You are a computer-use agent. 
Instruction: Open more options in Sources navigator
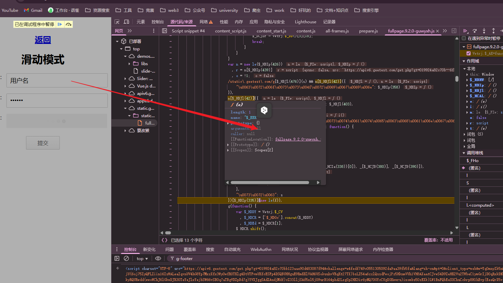154,31
